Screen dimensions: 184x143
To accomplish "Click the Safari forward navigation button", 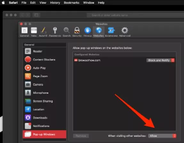I will coord(28,15).
